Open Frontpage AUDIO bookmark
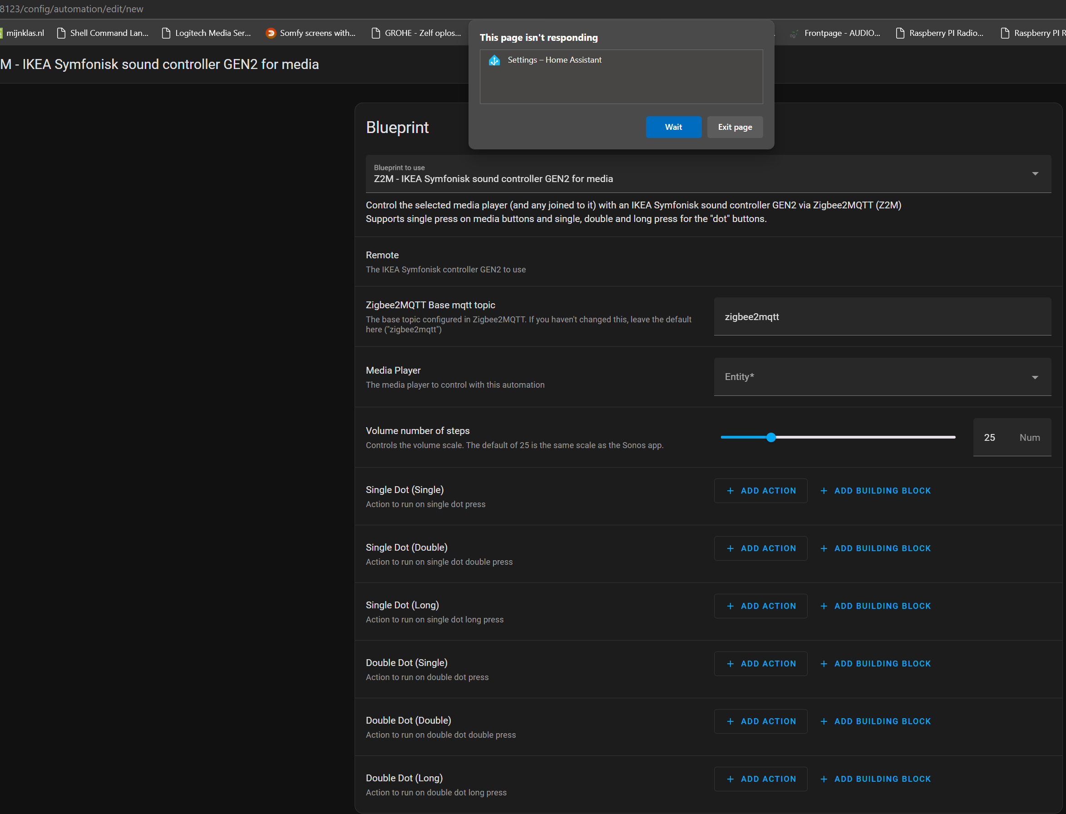 point(835,33)
